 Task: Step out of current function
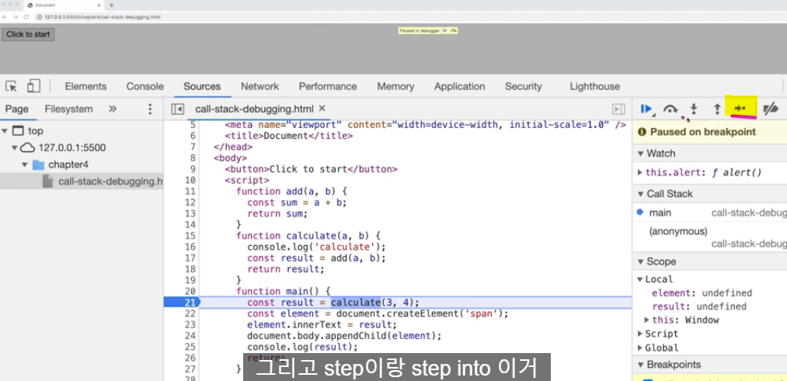click(717, 109)
